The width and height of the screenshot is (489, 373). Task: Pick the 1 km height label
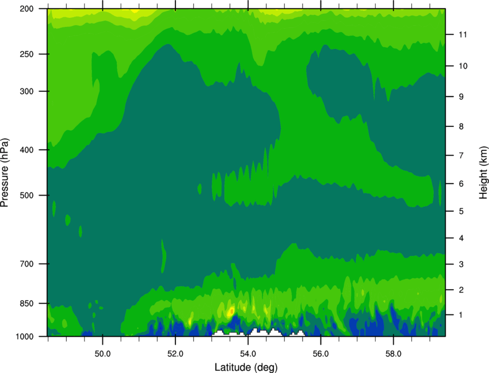tap(461, 315)
